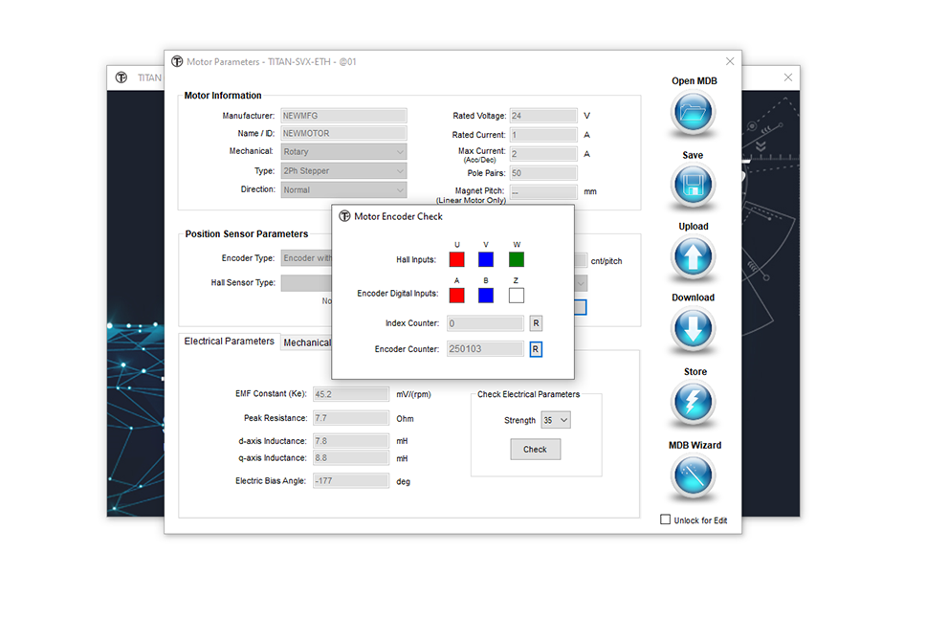This screenshot has height=618, width=926.
Task: Open the Type dropdown showing 2Ph Stepper
Action: click(343, 170)
